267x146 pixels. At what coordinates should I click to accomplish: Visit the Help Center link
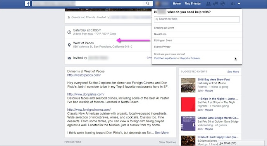(x=165, y=58)
